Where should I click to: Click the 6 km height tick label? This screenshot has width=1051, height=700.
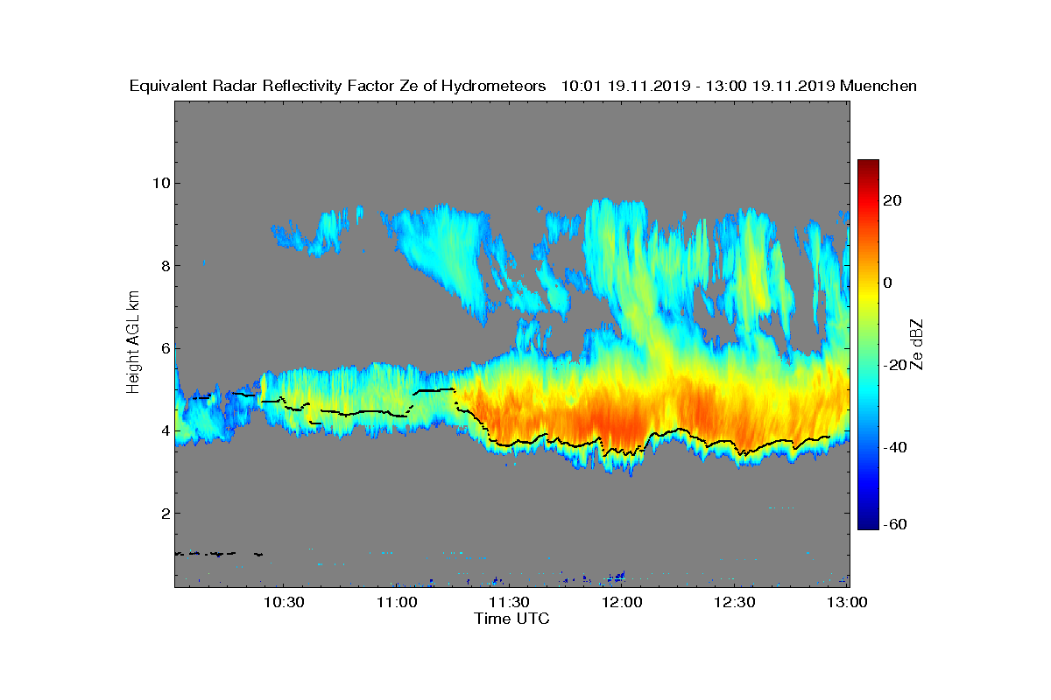point(165,348)
